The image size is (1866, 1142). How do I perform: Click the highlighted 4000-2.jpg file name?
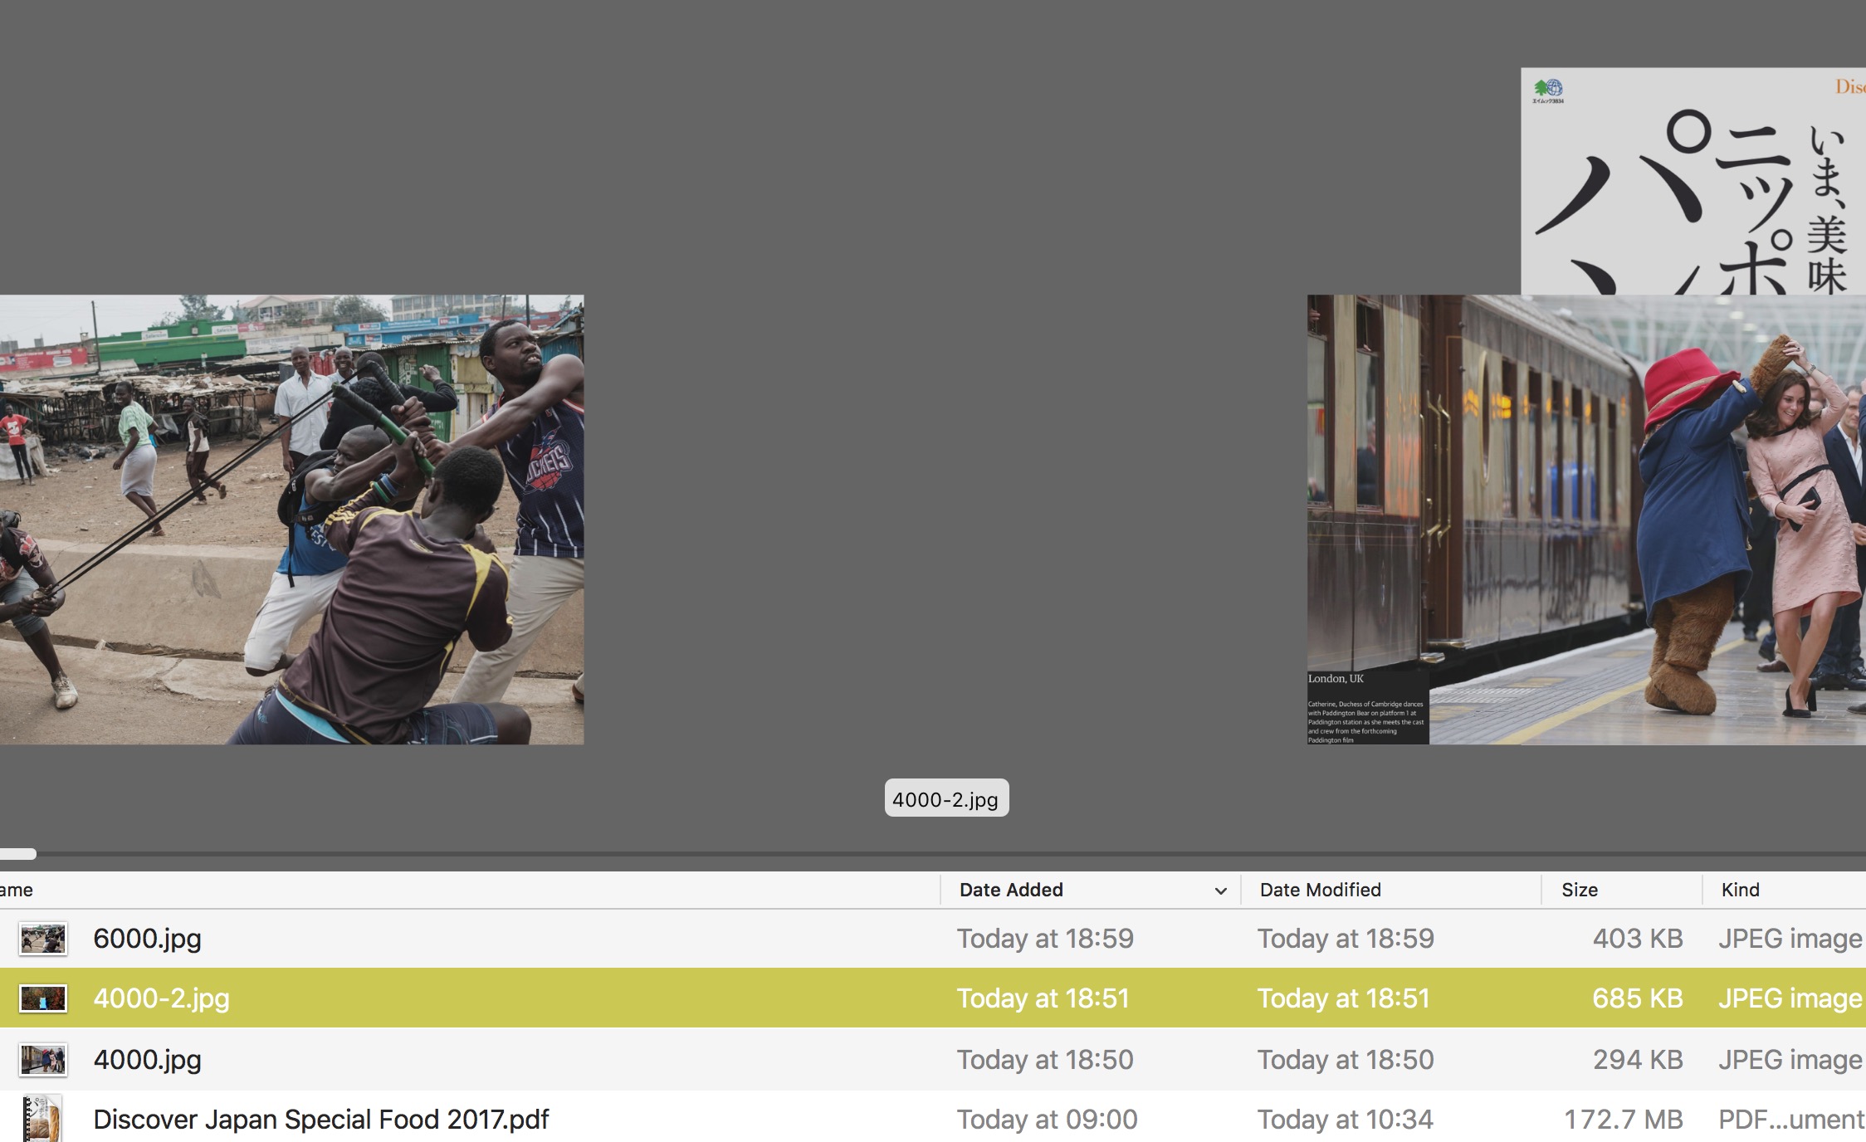point(161,998)
